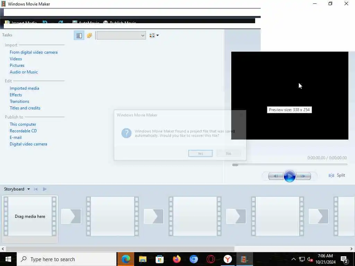Screen dimensions: 355x266
Task: Click storyboard scrollbar right arrow
Action: (352, 249)
